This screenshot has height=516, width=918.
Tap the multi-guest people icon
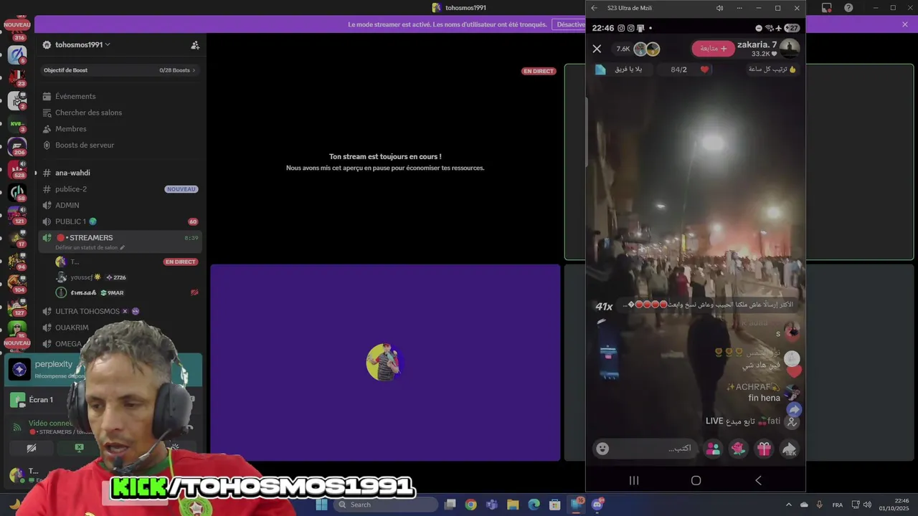(713, 449)
